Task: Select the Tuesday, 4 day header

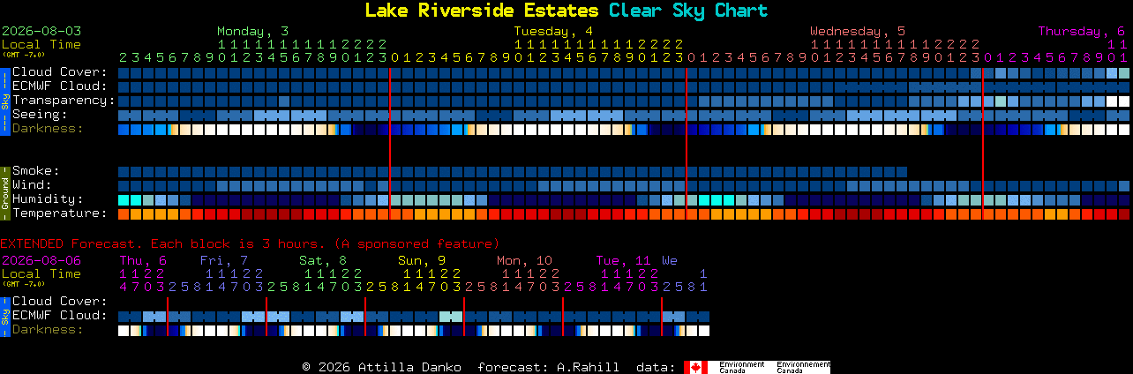Action: (553, 32)
